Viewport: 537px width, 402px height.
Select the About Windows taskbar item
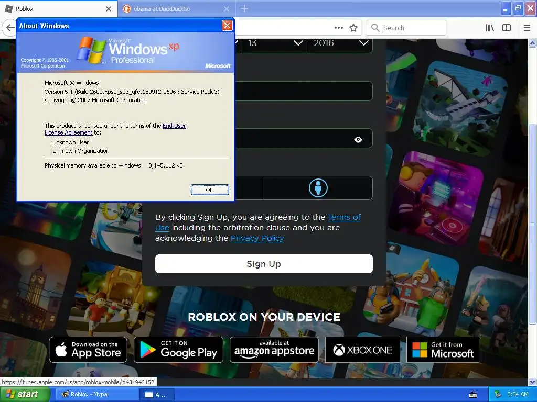(157, 394)
